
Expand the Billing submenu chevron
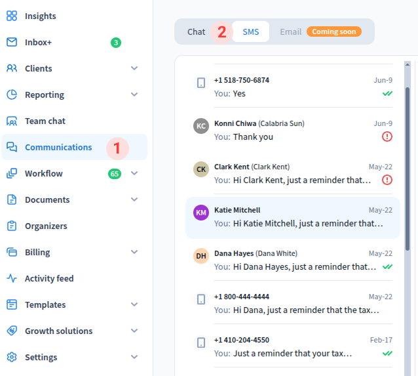point(134,252)
